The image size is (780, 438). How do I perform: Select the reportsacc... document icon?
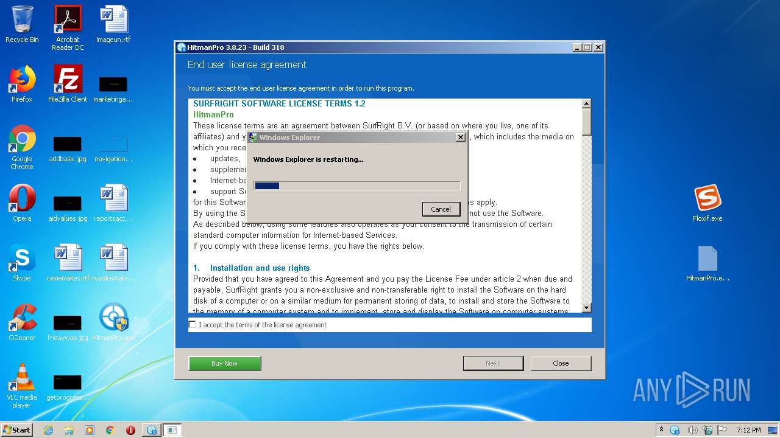113,203
